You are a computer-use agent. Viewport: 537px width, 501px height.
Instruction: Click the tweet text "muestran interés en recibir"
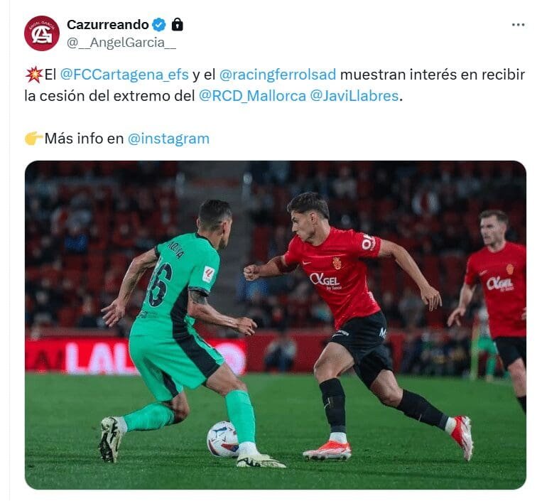(433, 75)
